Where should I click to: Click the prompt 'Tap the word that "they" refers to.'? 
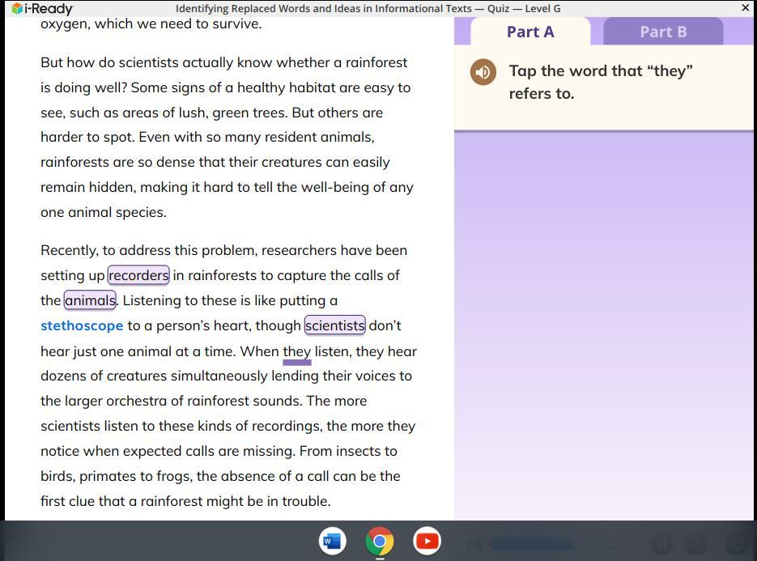tap(601, 82)
